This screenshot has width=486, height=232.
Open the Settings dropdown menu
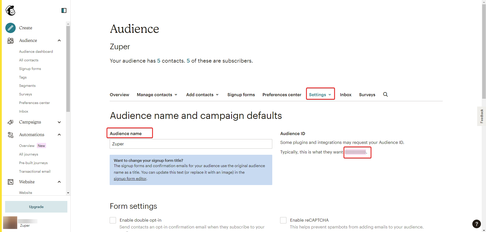click(320, 95)
